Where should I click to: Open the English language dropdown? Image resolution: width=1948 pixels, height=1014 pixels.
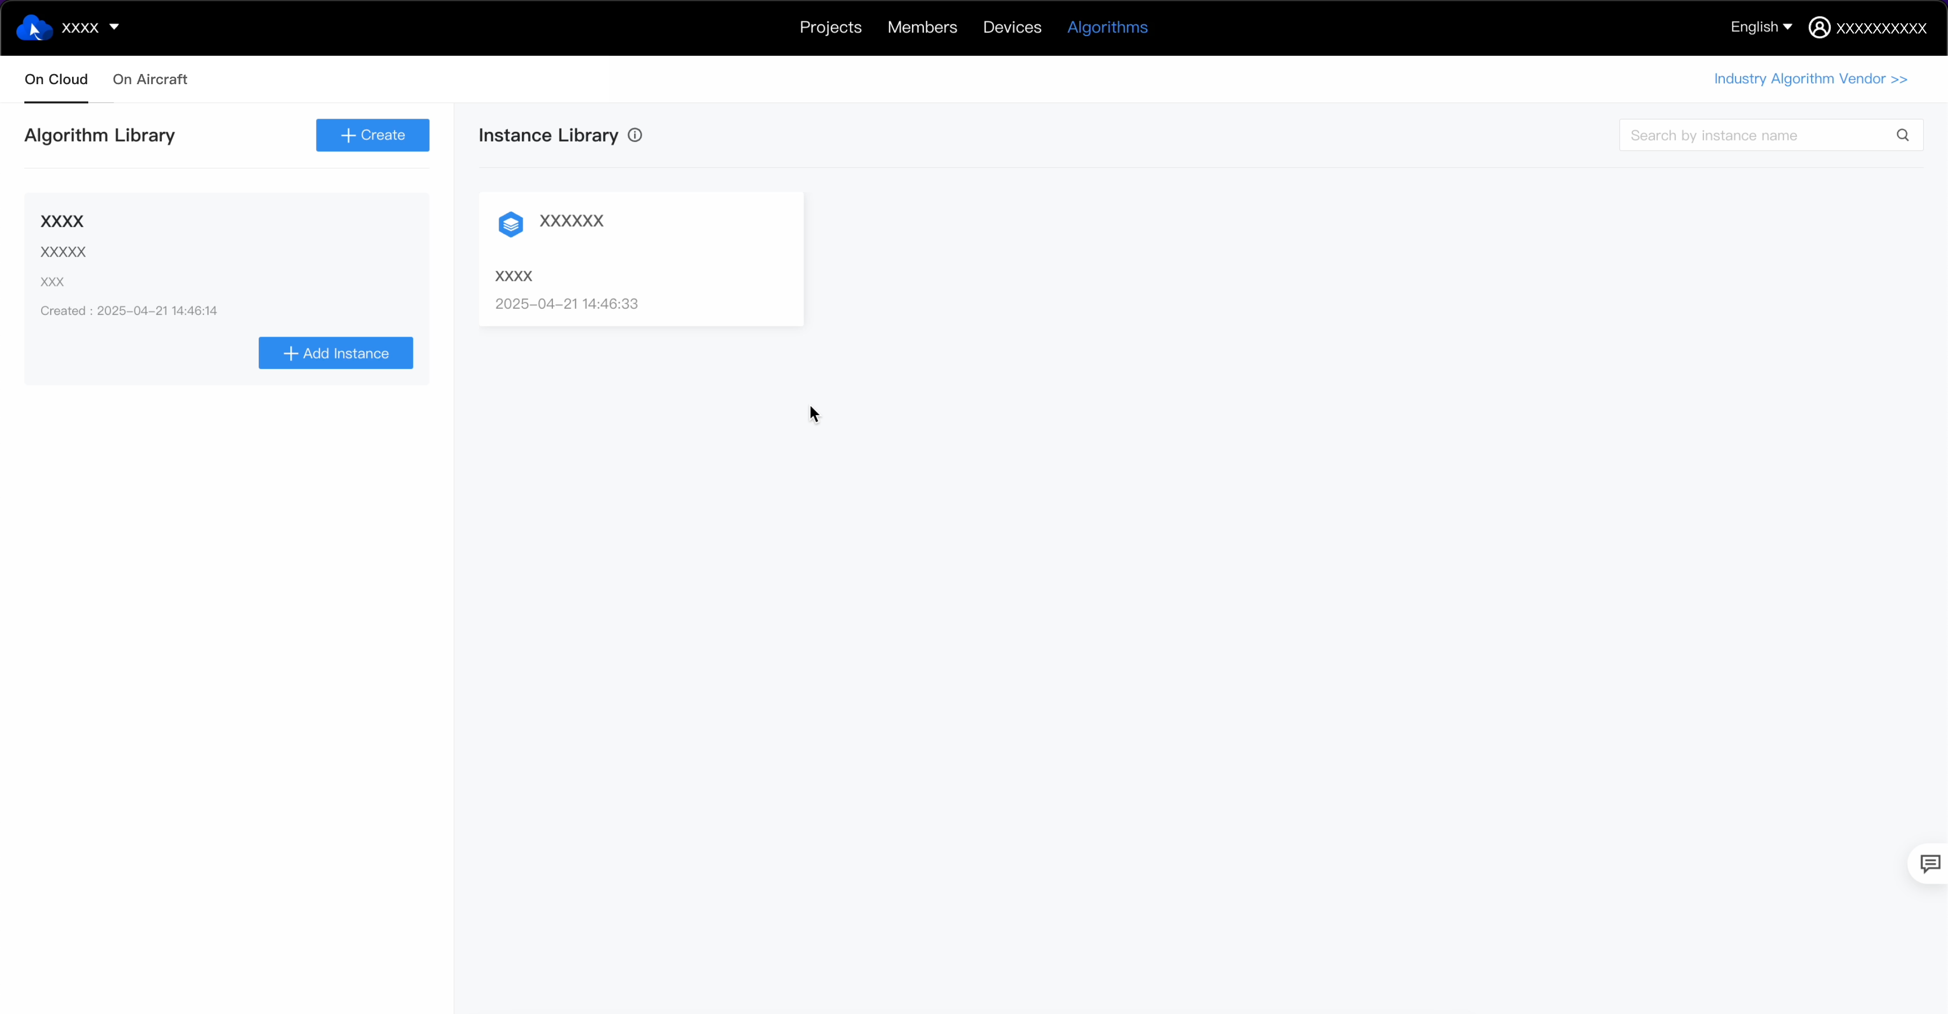1760,27
